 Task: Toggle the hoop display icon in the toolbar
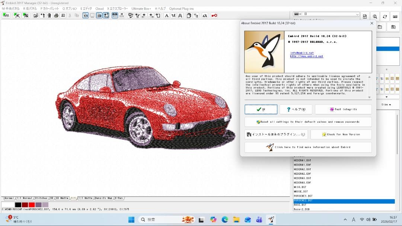pyautogui.click(x=106, y=15)
